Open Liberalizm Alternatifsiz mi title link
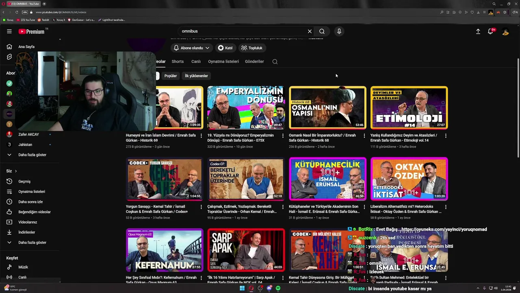Viewport: 520px width, 293px height. click(x=406, y=209)
